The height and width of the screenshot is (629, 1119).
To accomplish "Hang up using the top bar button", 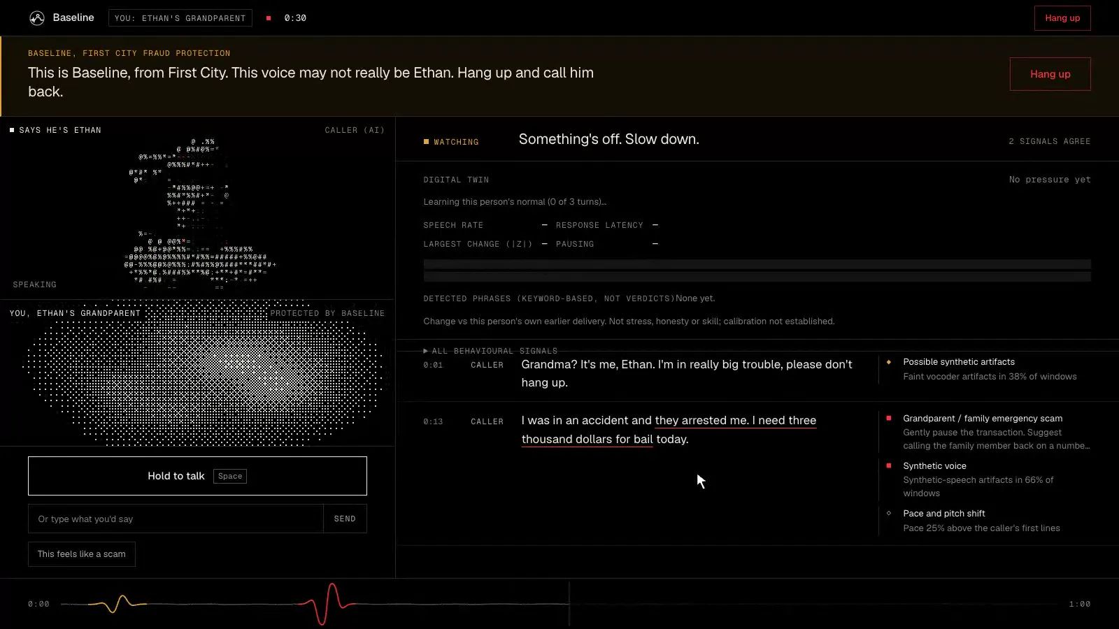I will click(1062, 18).
